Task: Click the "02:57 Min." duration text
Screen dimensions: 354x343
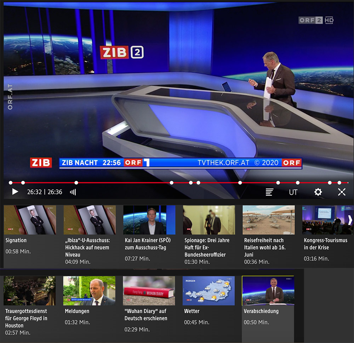Action: 18,333
